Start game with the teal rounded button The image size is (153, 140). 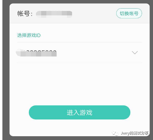[x=80, y=112]
